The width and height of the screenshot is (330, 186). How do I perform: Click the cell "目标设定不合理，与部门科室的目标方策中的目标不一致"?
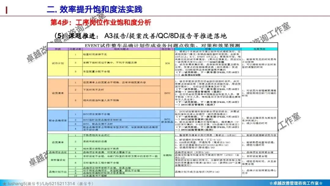(x=121, y=156)
